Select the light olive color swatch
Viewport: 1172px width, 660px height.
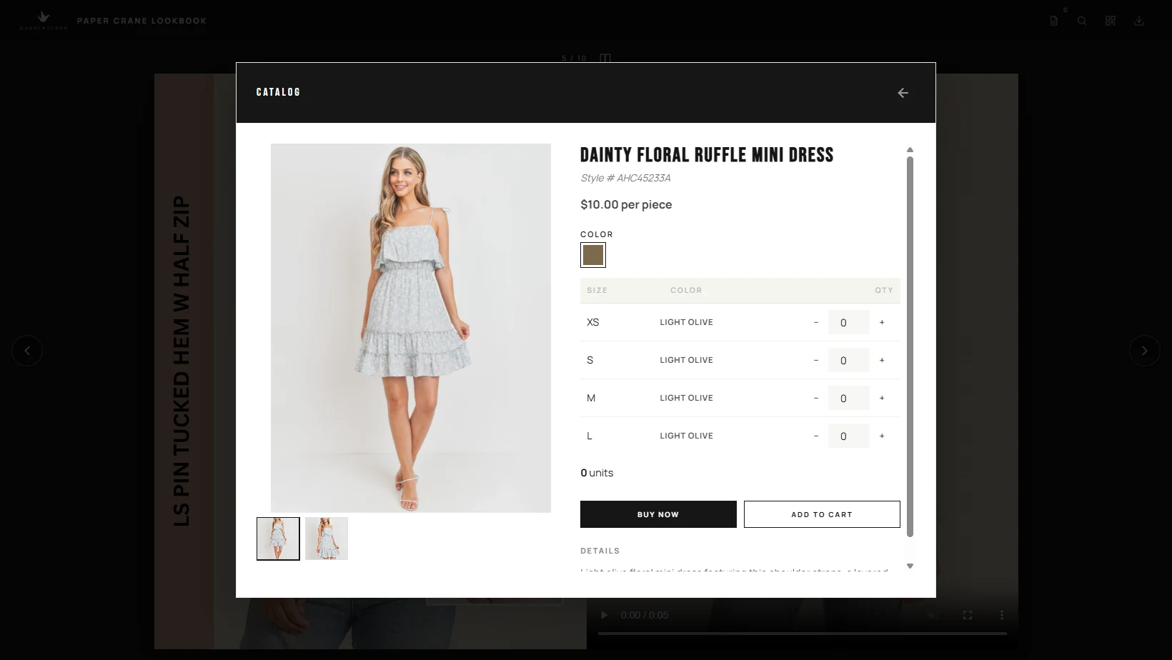593,255
